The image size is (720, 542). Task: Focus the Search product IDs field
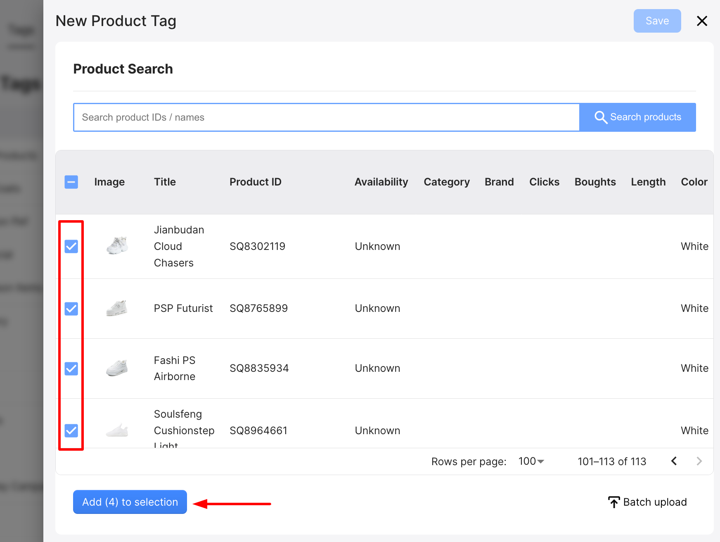tap(326, 117)
